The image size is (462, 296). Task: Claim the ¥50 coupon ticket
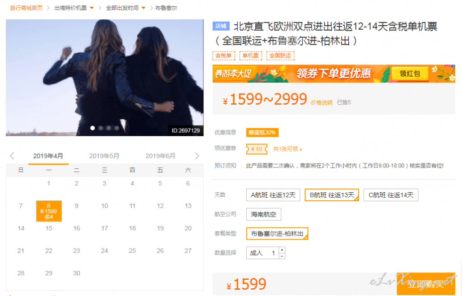257,149
